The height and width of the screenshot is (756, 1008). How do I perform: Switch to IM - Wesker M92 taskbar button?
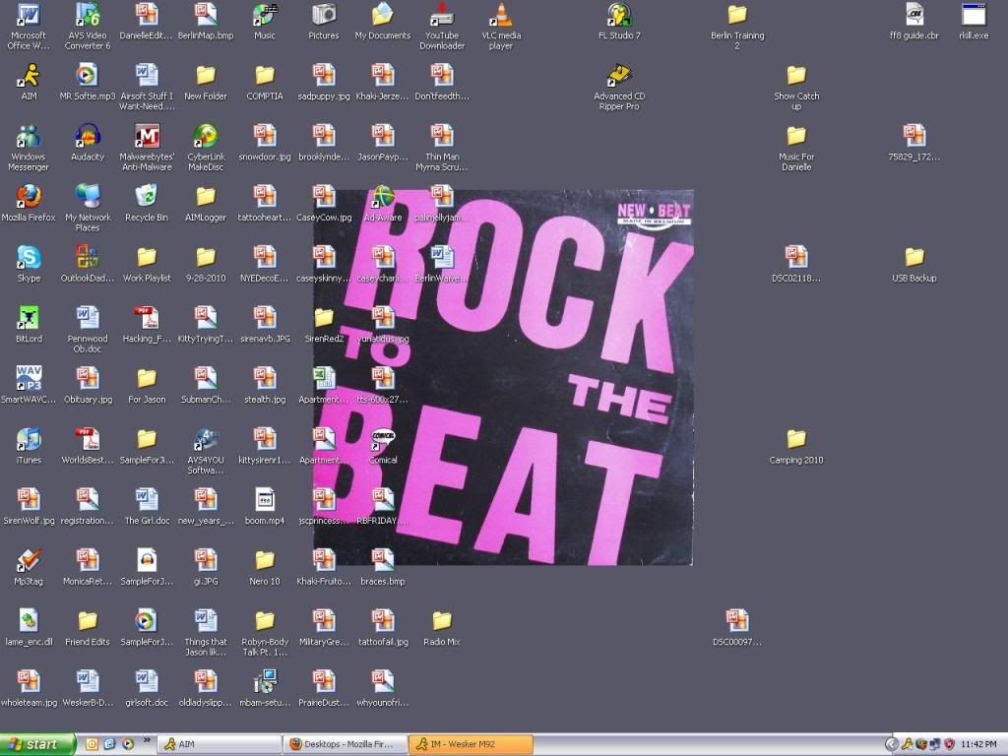471,744
